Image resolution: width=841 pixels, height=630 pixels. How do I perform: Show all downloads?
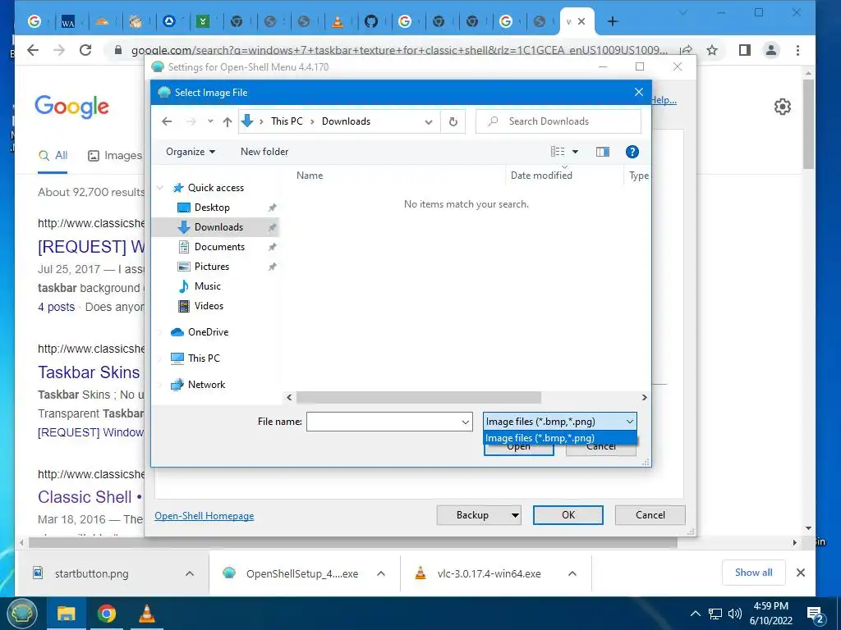point(754,573)
